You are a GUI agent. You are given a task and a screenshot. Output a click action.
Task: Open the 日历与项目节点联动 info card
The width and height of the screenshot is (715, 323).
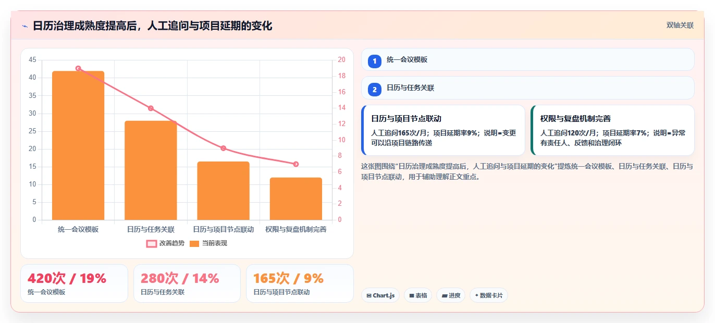(x=443, y=130)
